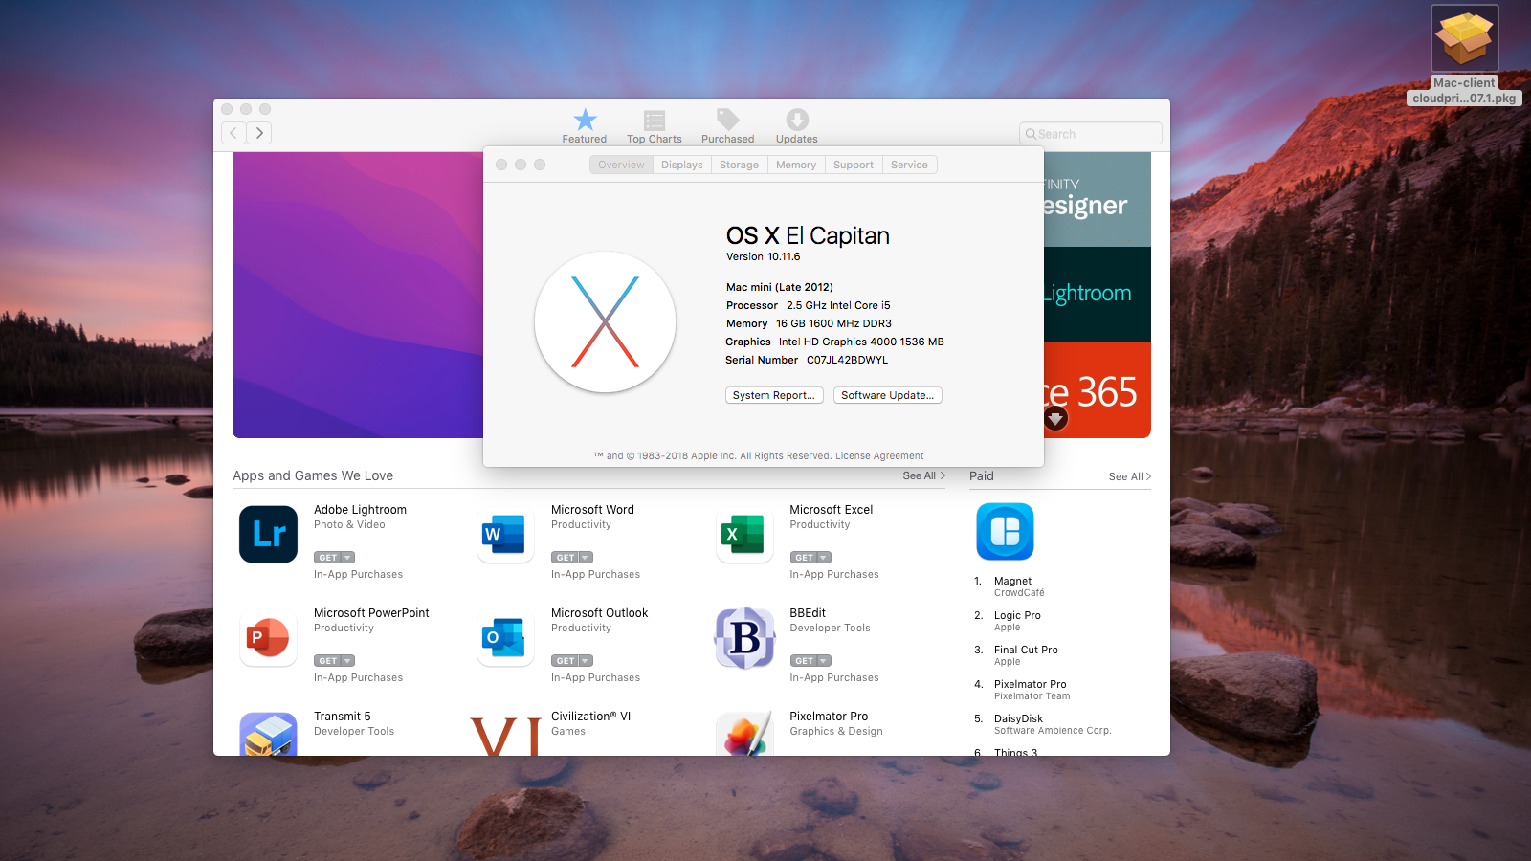Open the BBEdit app title
The image size is (1531, 861).
[x=808, y=613]
